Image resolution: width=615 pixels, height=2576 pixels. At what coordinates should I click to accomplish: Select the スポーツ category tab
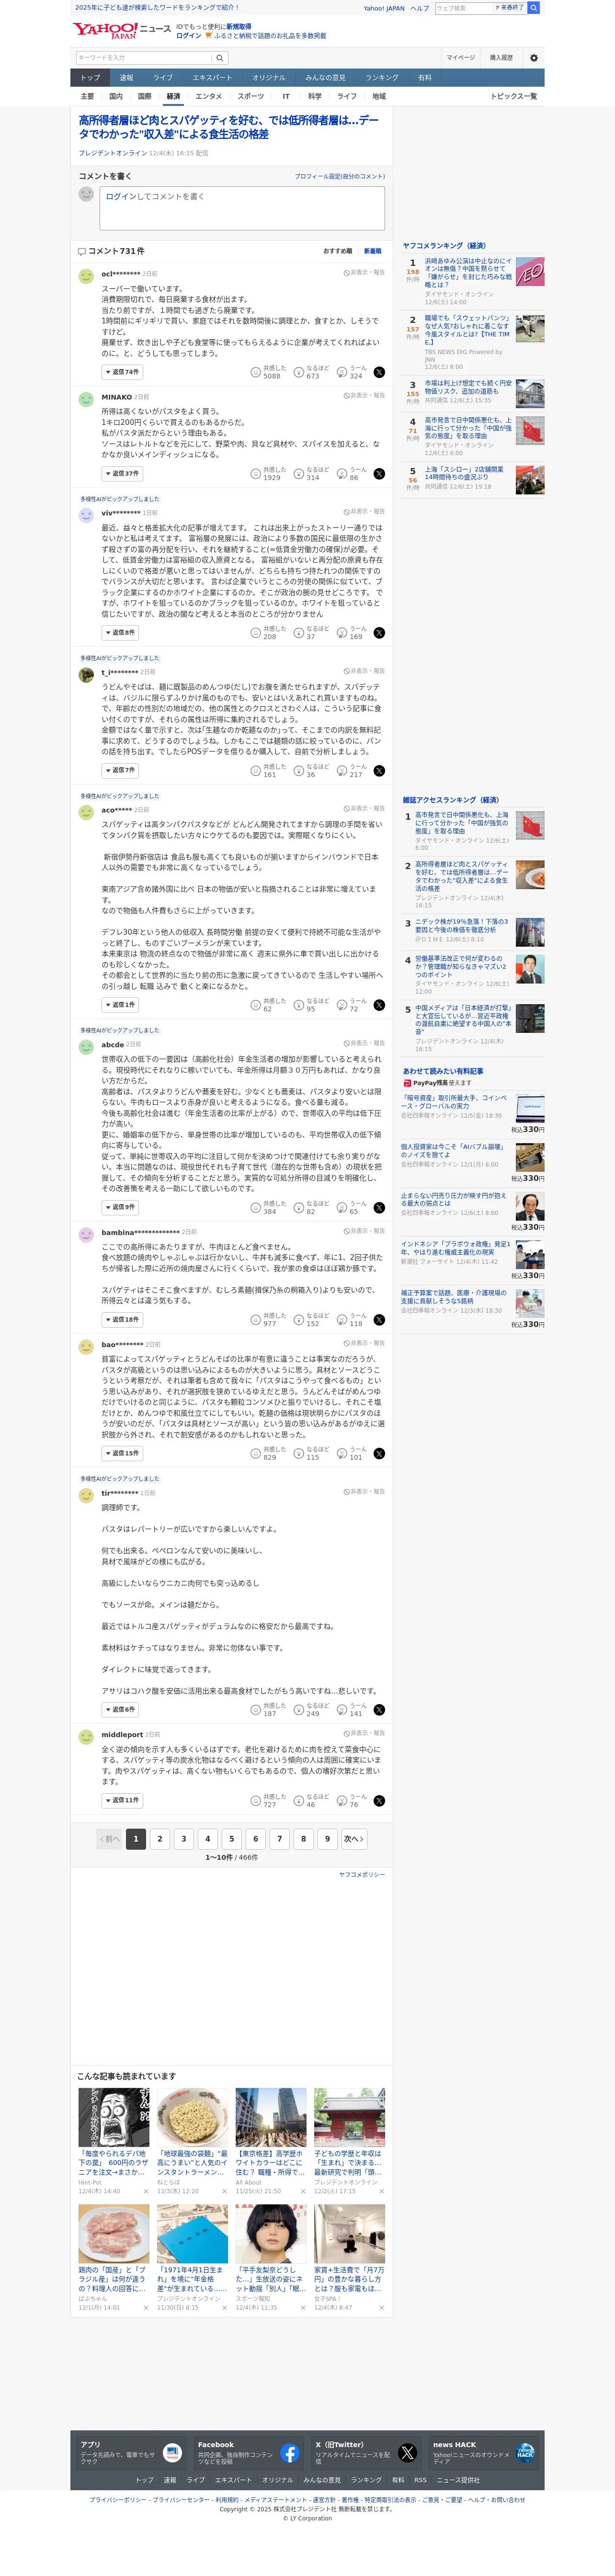pos(251,97)
